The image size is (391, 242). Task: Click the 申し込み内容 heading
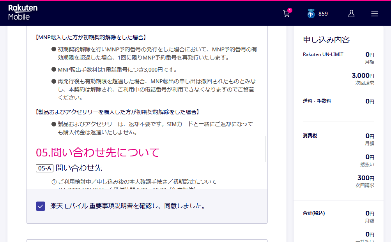[x=326, y=40]
